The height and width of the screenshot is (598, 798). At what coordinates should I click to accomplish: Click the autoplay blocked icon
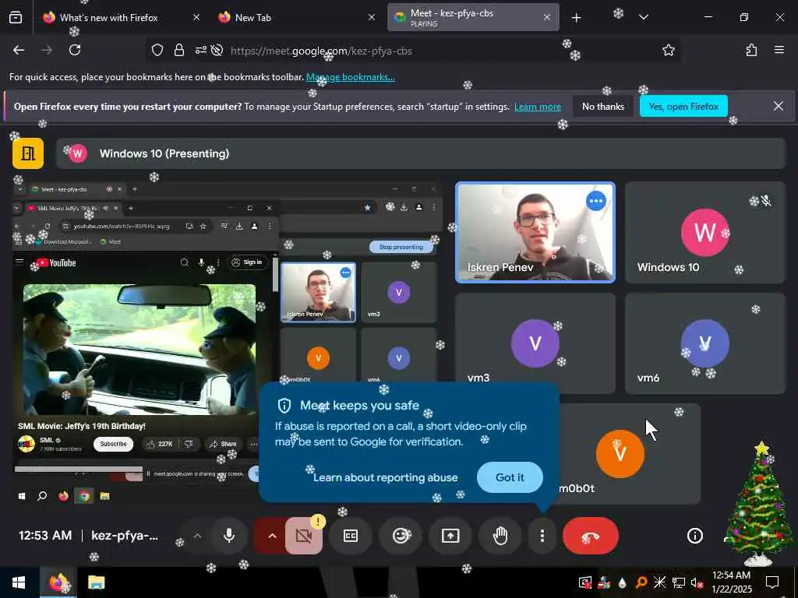click(217, 51)
